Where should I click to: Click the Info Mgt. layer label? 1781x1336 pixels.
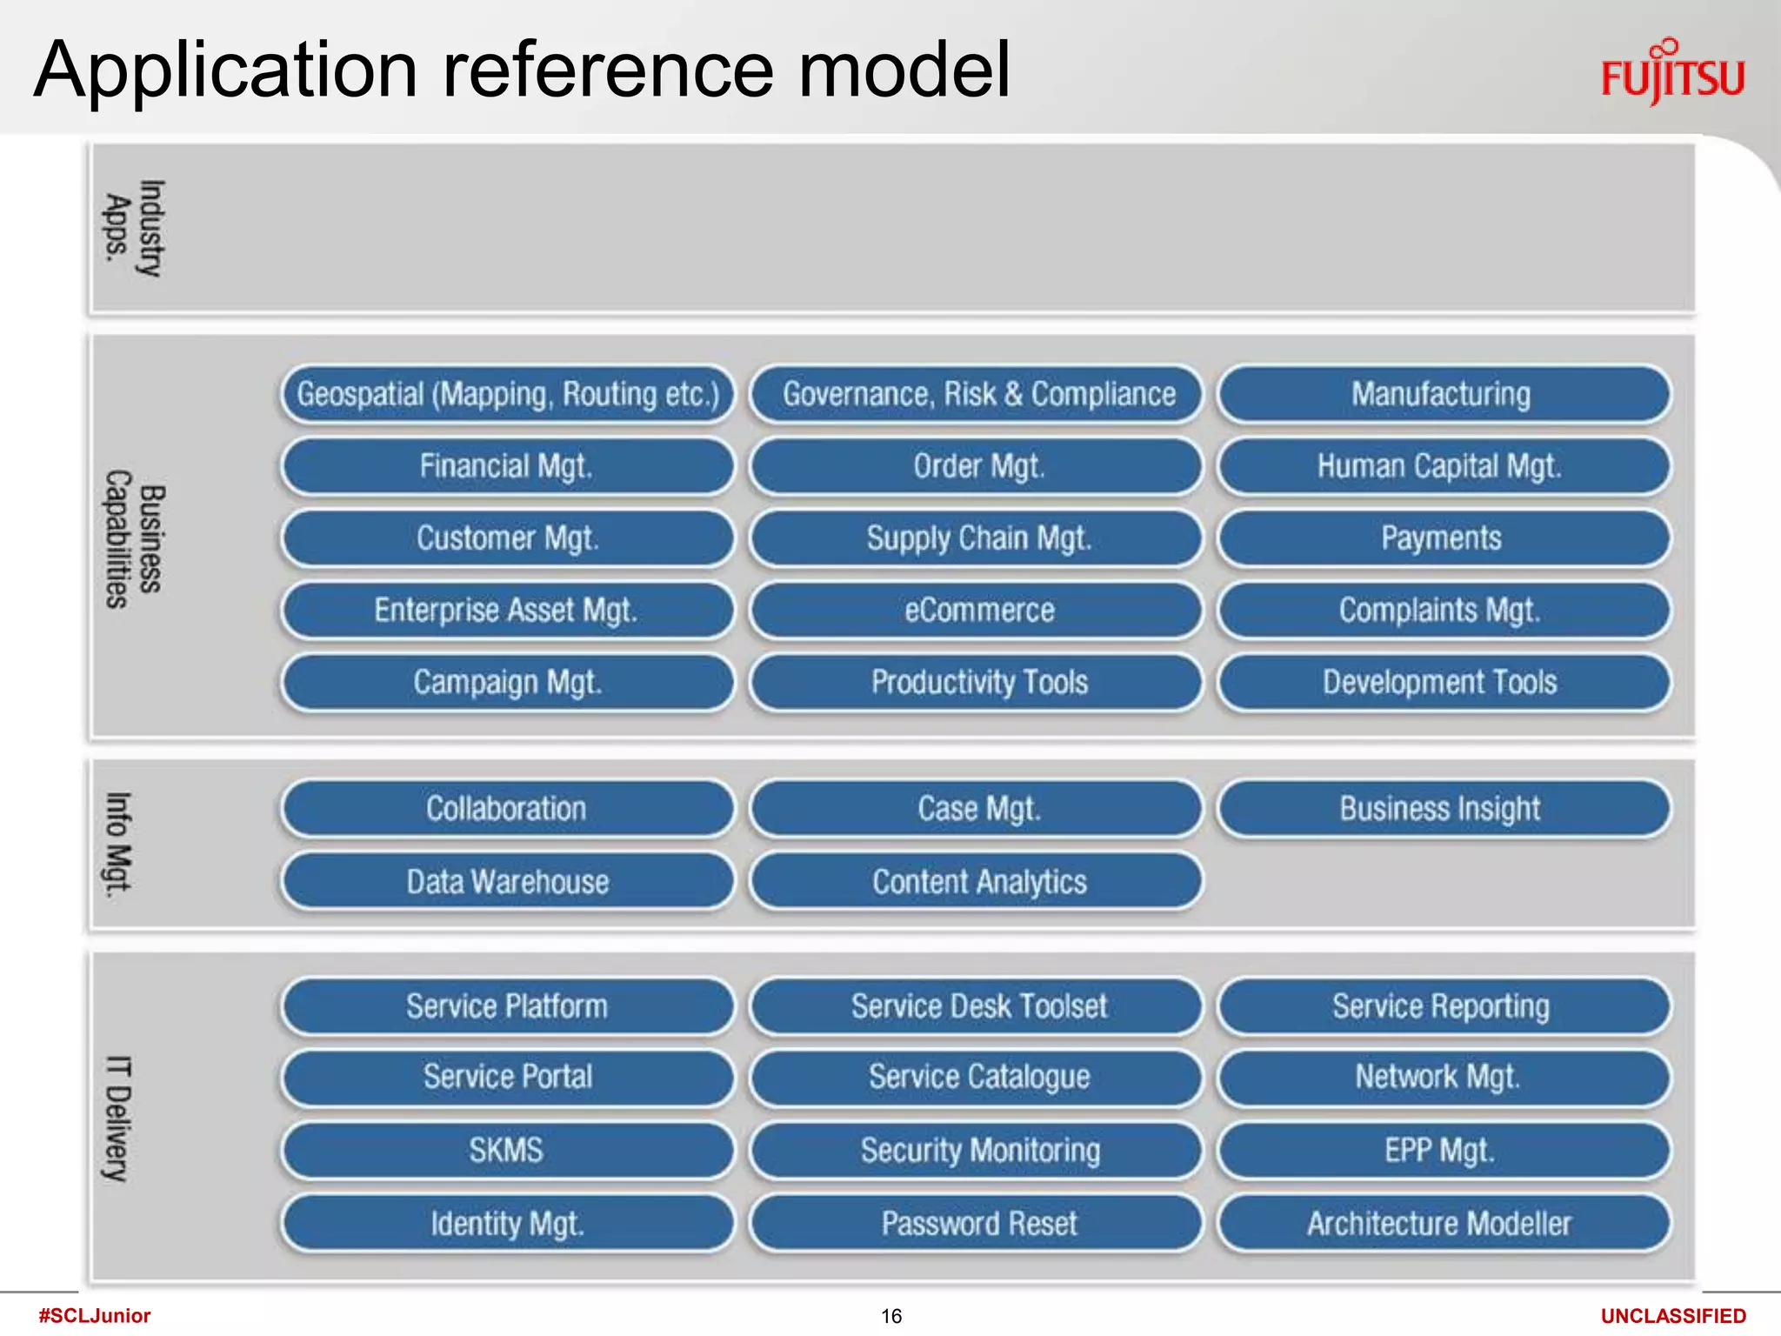(118, 843)
